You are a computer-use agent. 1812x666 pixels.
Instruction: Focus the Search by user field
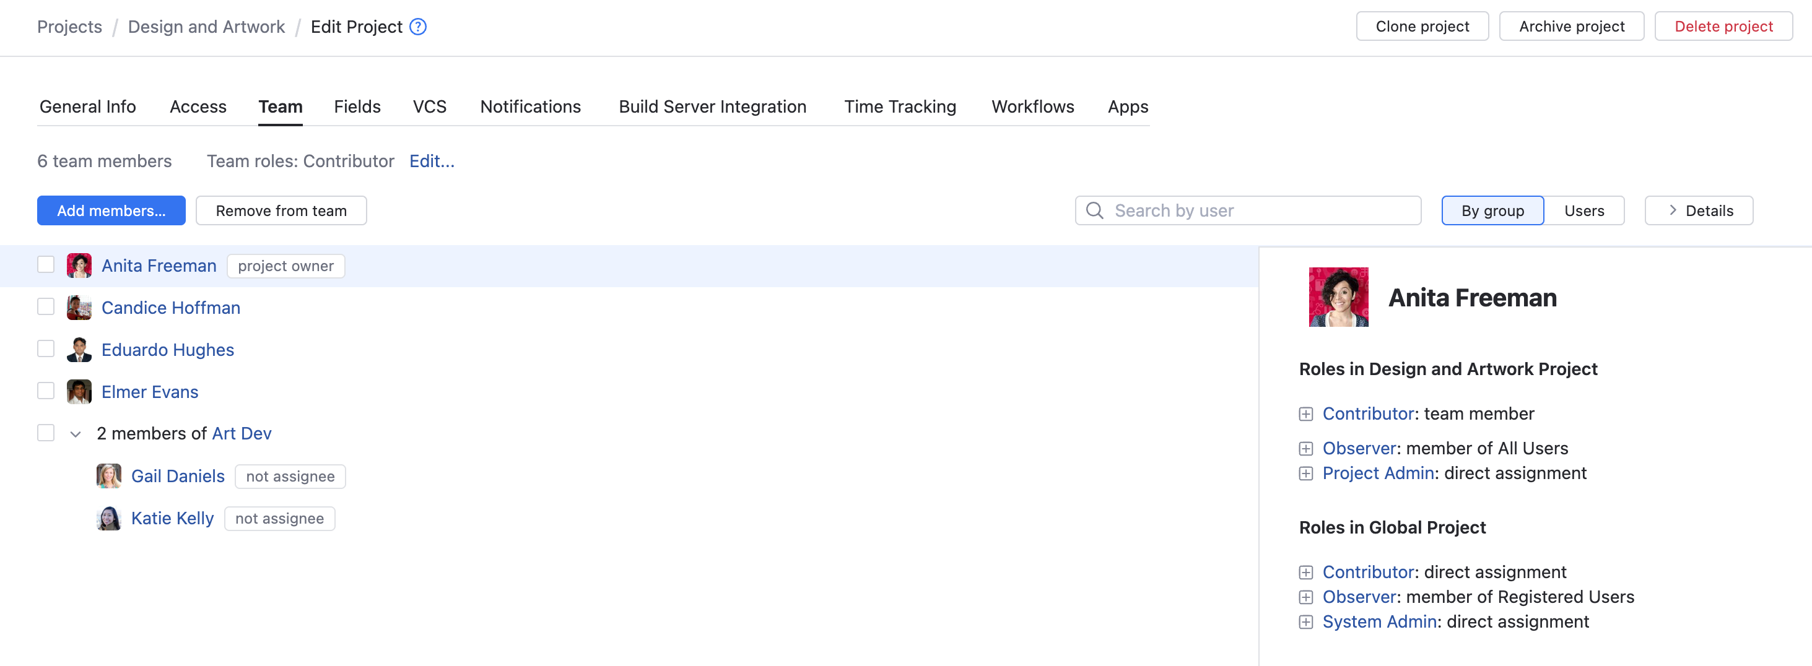tap(1247, 210)
